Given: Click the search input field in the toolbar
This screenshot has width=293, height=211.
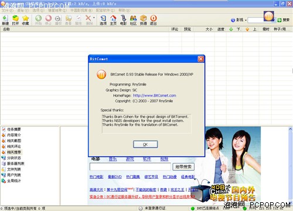Looking at the screenshot, I should 262,20.
